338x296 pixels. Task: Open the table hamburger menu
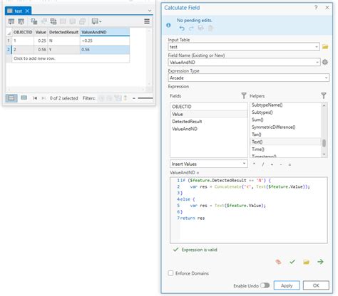pyautogui.click(x=147, y=21)
